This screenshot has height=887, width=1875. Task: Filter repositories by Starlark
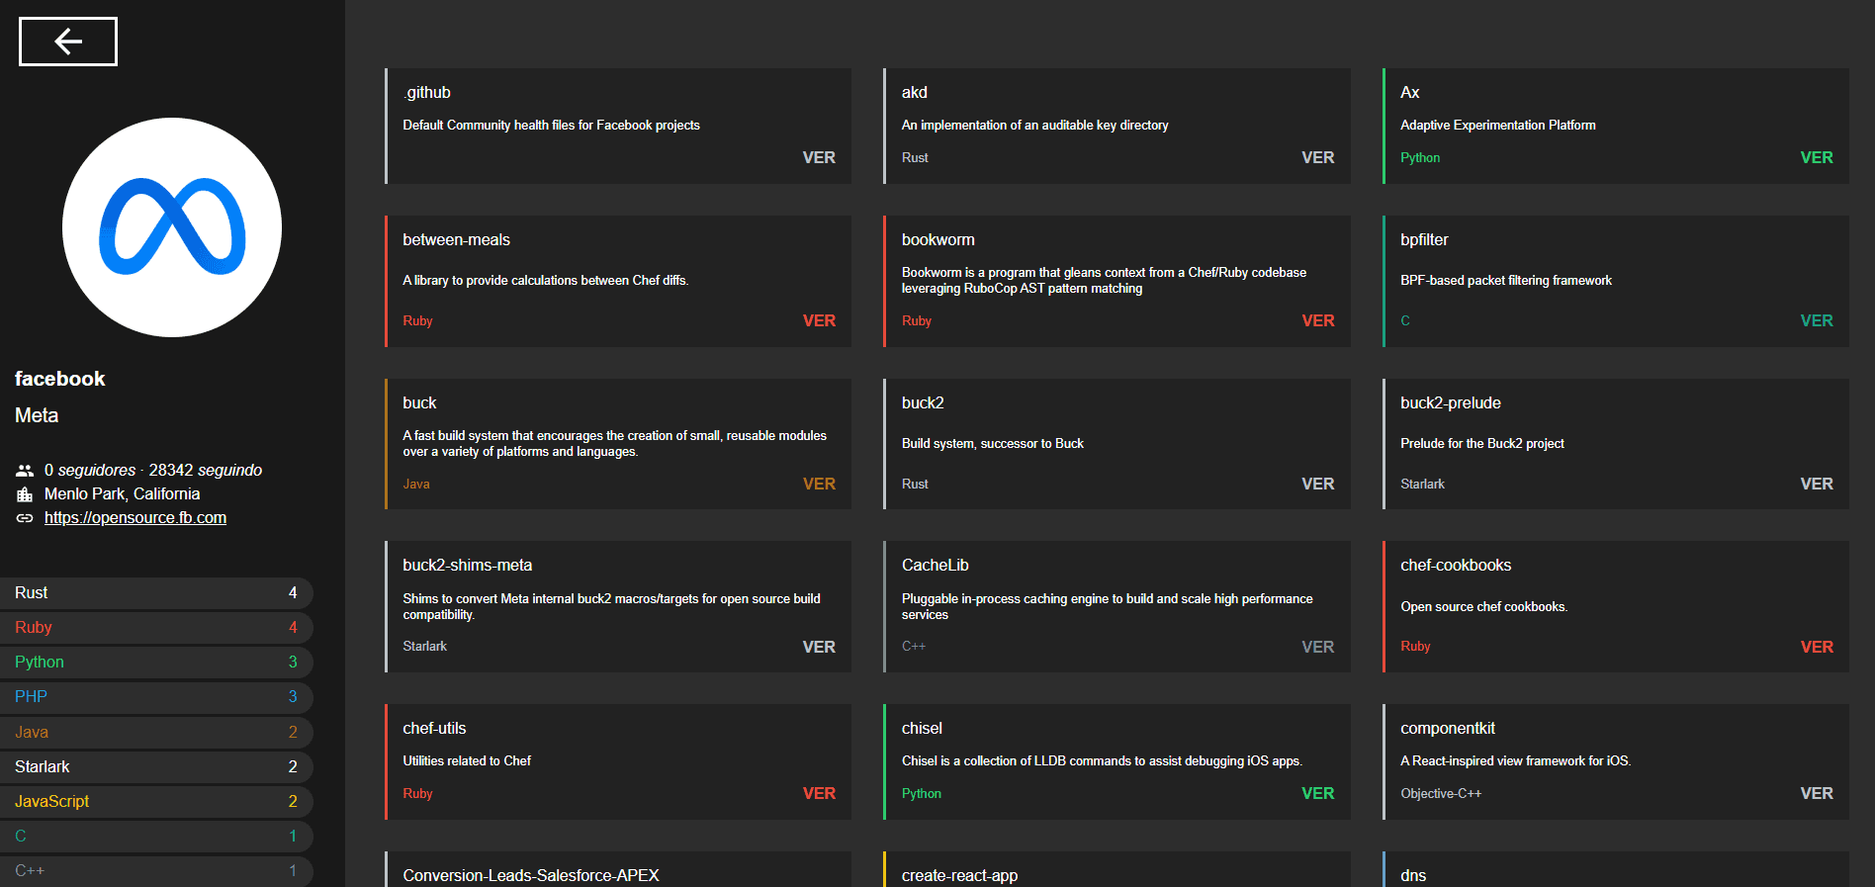(156, 766)
